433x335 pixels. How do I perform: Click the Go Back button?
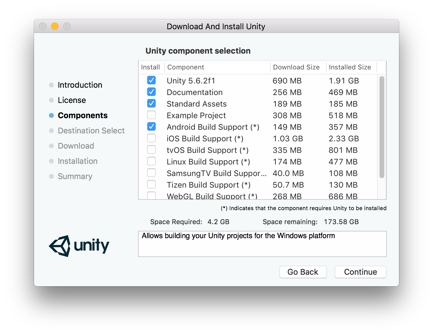(x=303, y=272)
